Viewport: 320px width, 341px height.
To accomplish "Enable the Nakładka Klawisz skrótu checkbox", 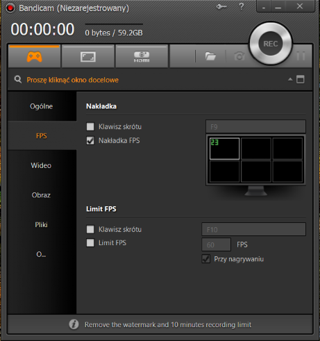I will click(90, 126).
